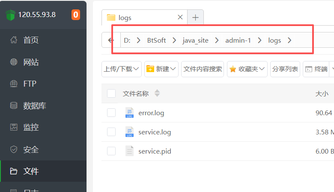This screenshot has width=334, height=192.
Task: Open the 数据库 database section
Action: (43, 105)
